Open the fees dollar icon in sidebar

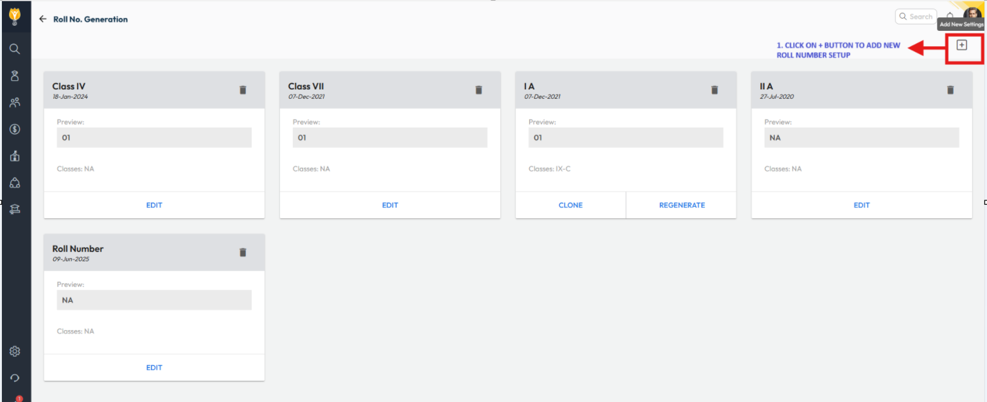(15, 129)
